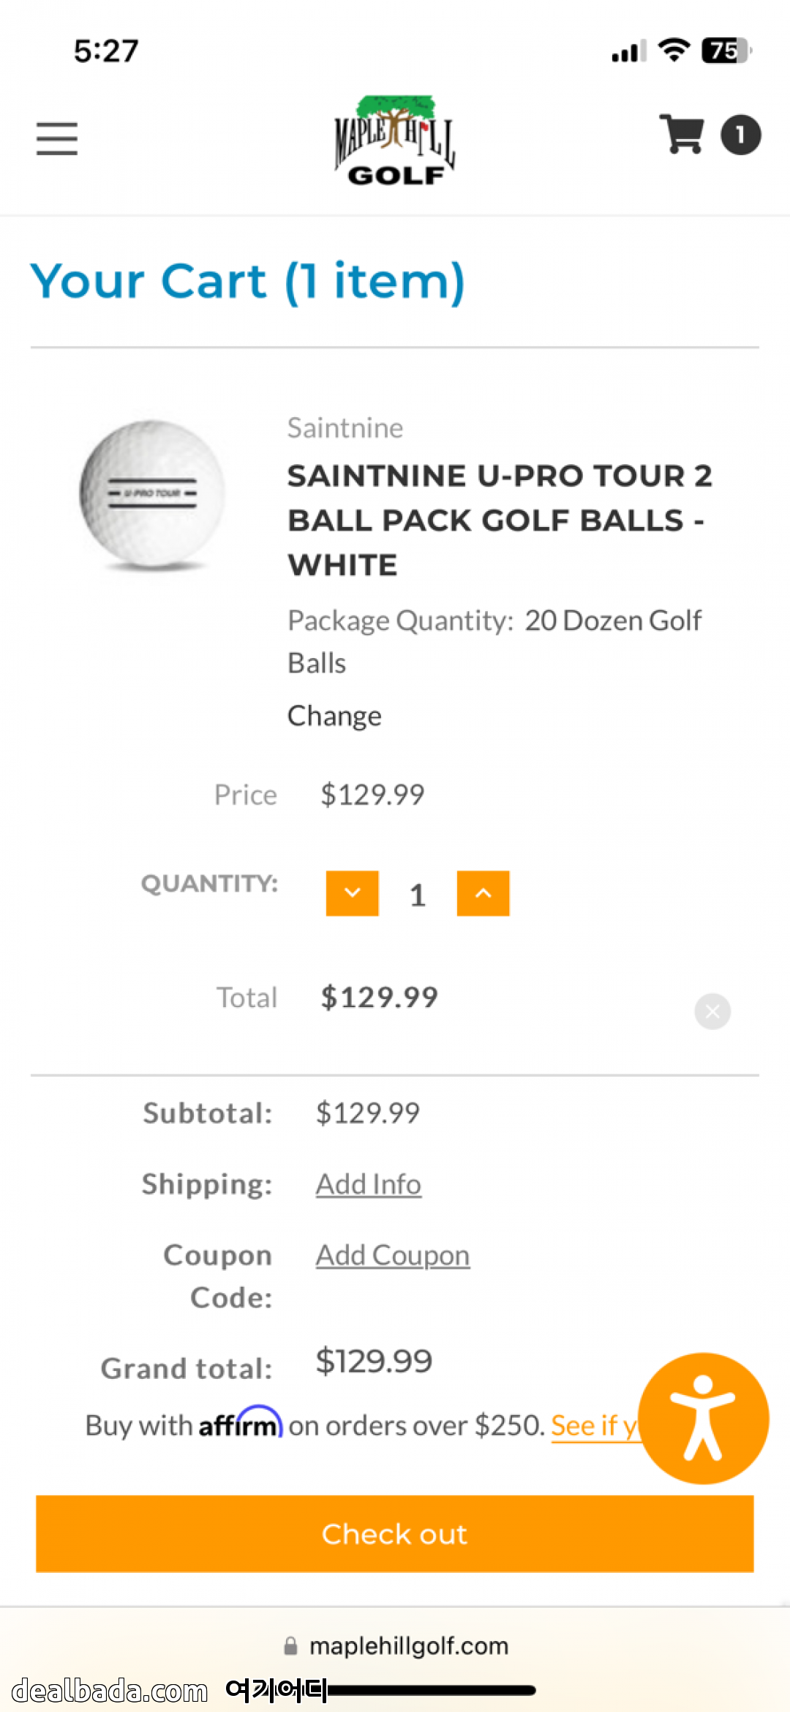Tap the quantity value field

[418, 894]
